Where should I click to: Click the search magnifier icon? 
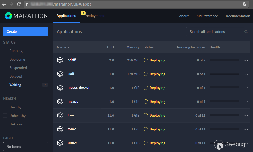(246, 32)
